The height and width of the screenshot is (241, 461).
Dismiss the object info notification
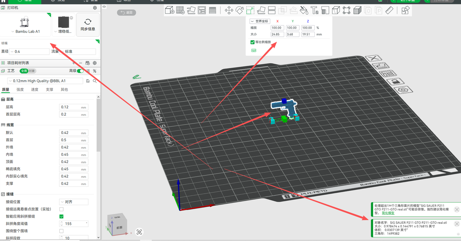tap(457, 224)
